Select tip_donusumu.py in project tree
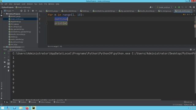 click(17, 42)
